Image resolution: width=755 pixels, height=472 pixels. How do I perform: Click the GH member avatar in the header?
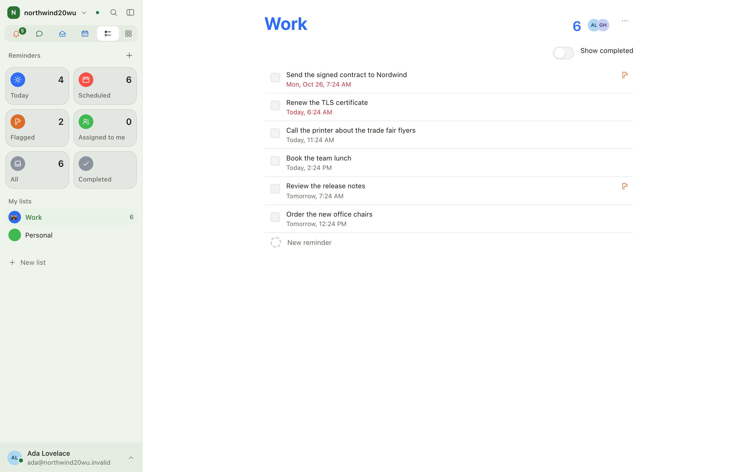[x=603, y=25]
